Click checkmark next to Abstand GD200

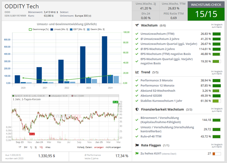[137, 96]
